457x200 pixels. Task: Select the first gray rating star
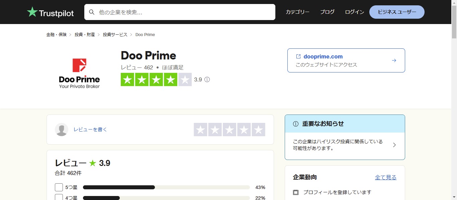[x=200, y=130]
